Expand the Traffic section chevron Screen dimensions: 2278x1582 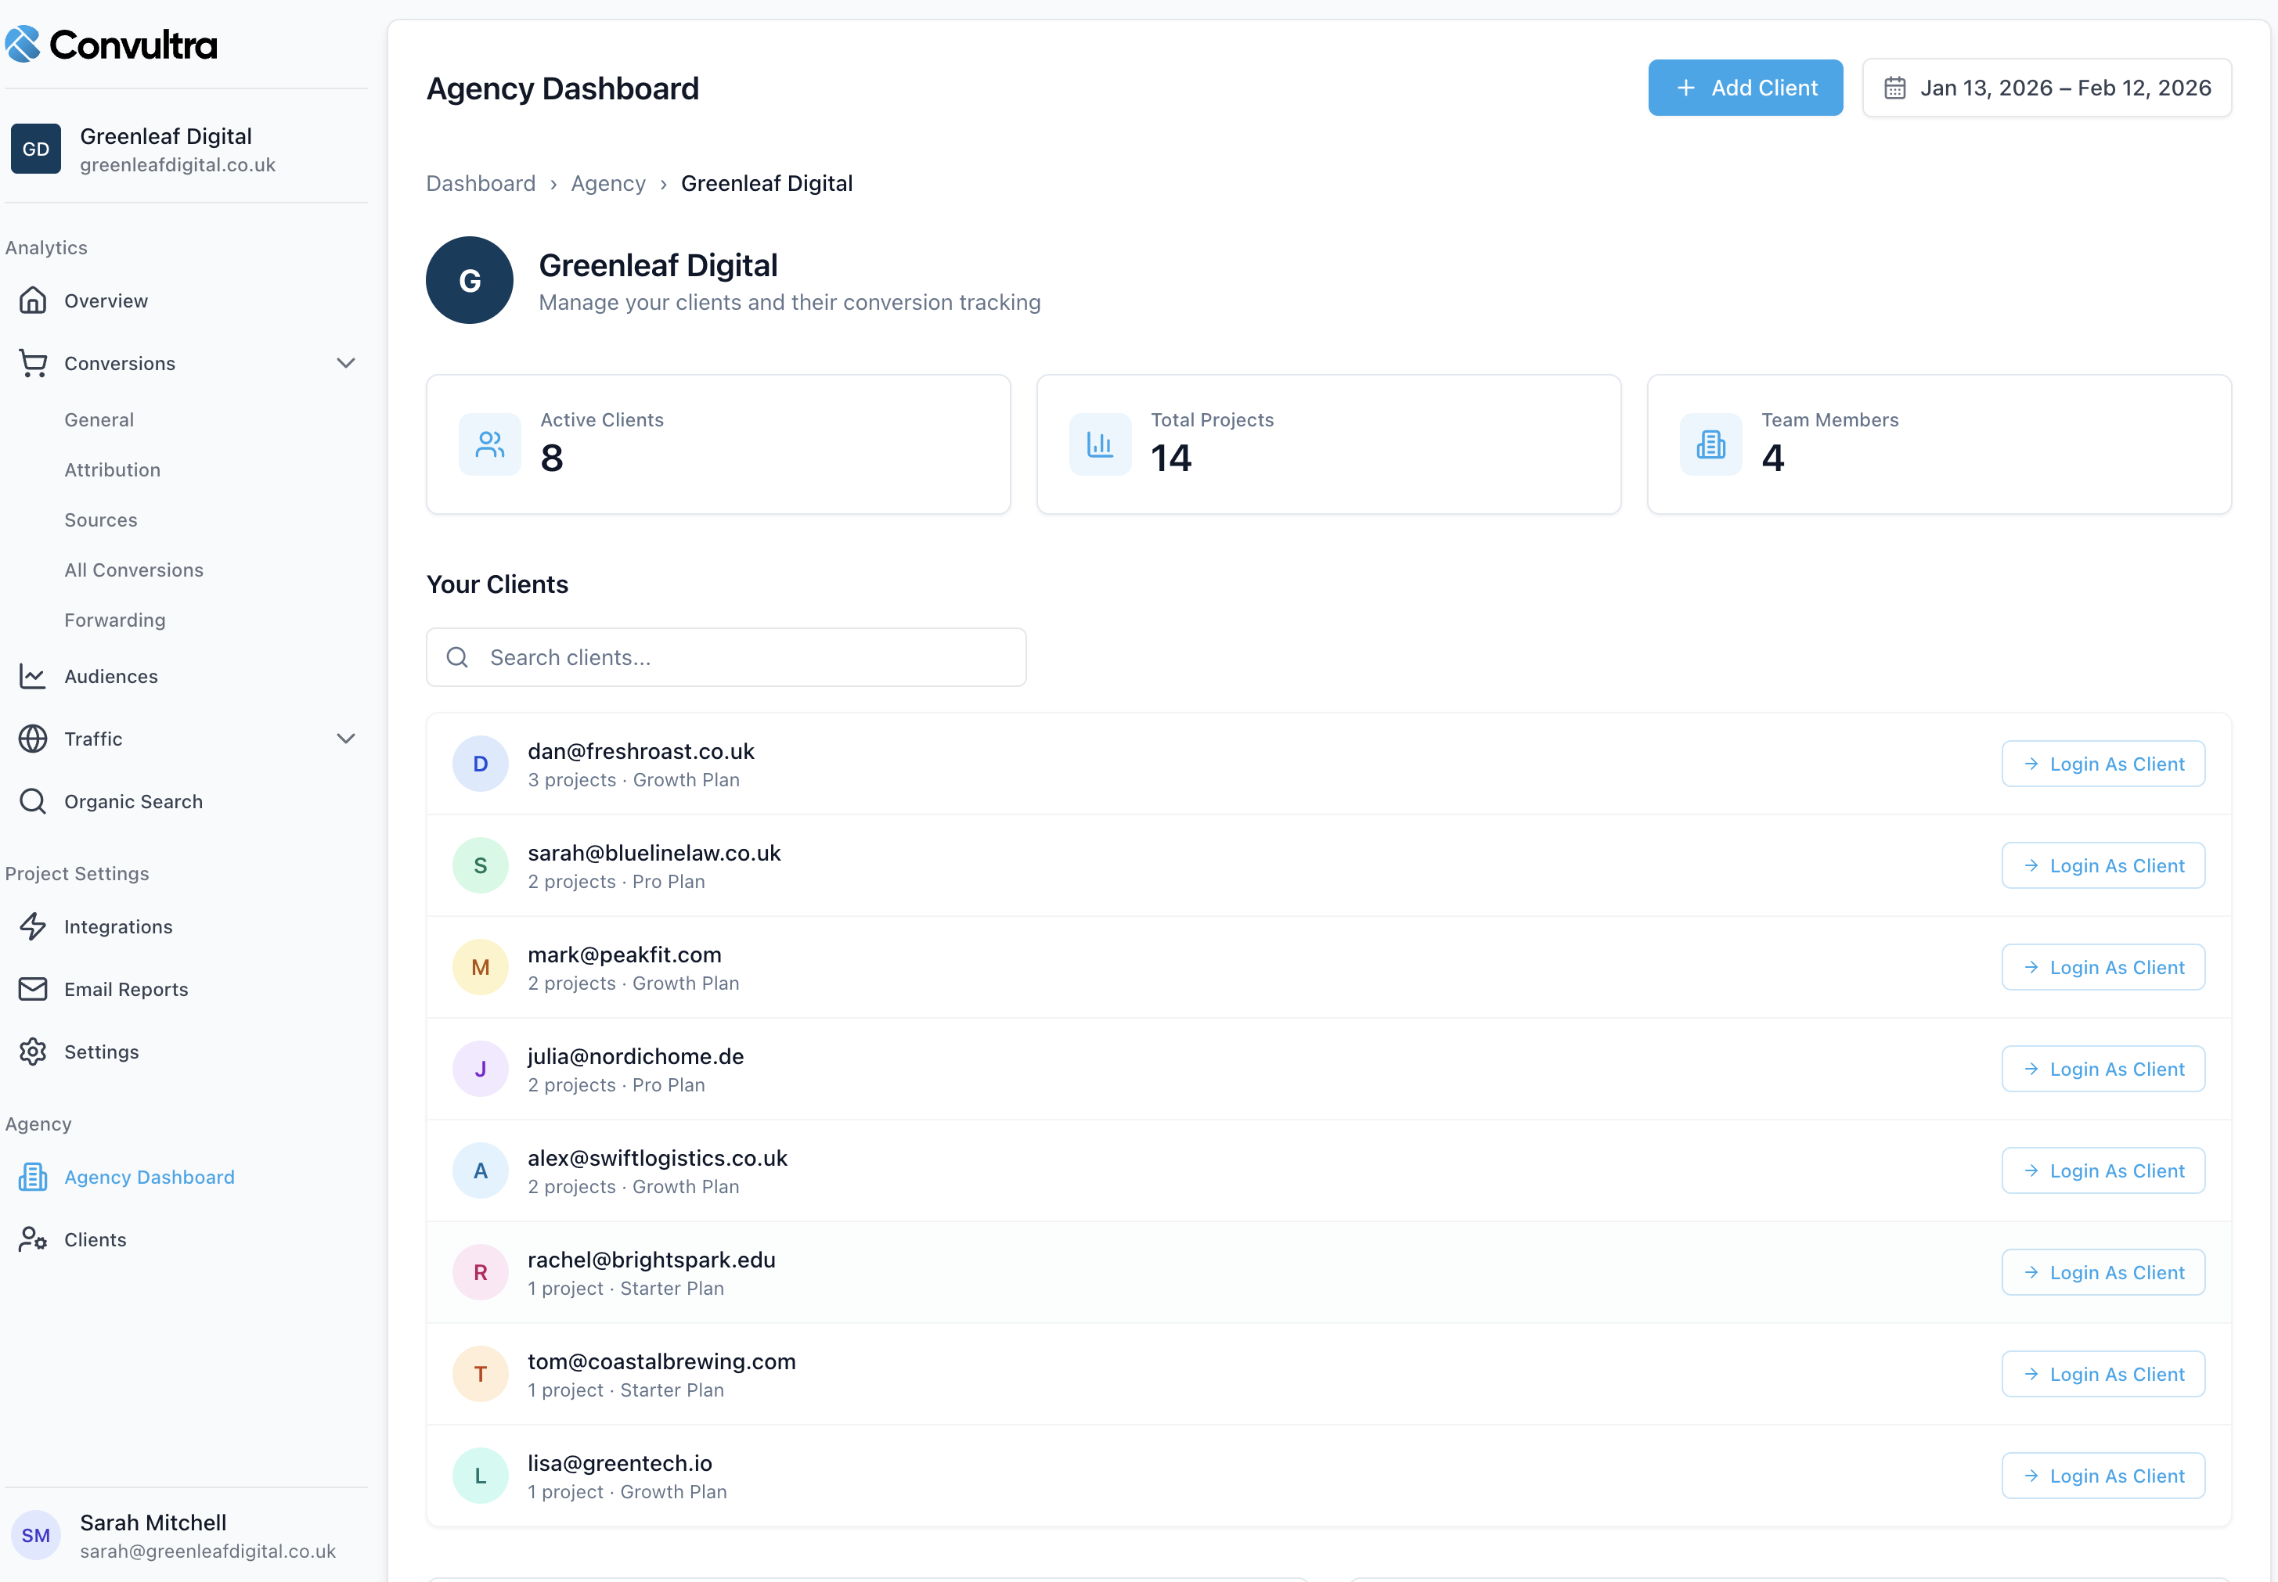coord(345,739)
